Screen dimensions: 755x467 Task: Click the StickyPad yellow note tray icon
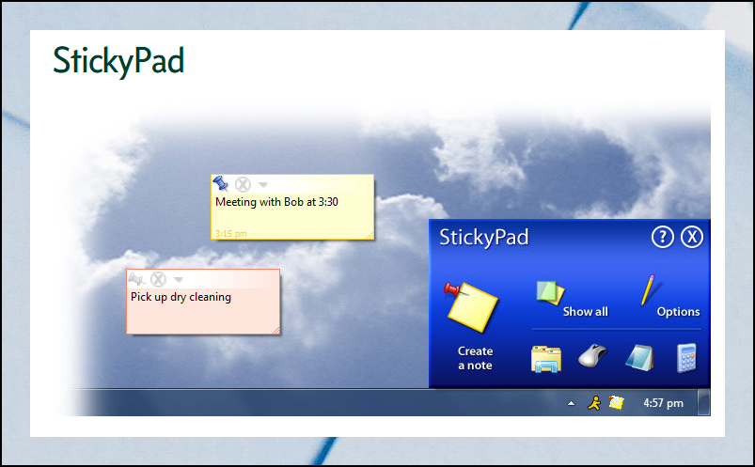(617, 402)
